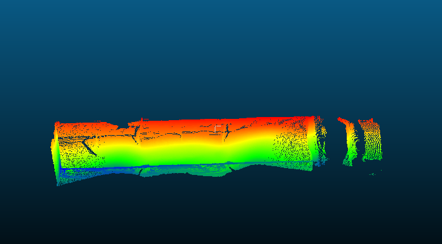This screenshot has width=442, height=244.
Task: Click the scattered points right of the end rim
Action: pos(321,141)
